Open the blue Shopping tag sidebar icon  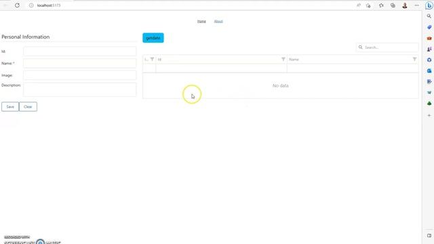click(x=429, y=27)
